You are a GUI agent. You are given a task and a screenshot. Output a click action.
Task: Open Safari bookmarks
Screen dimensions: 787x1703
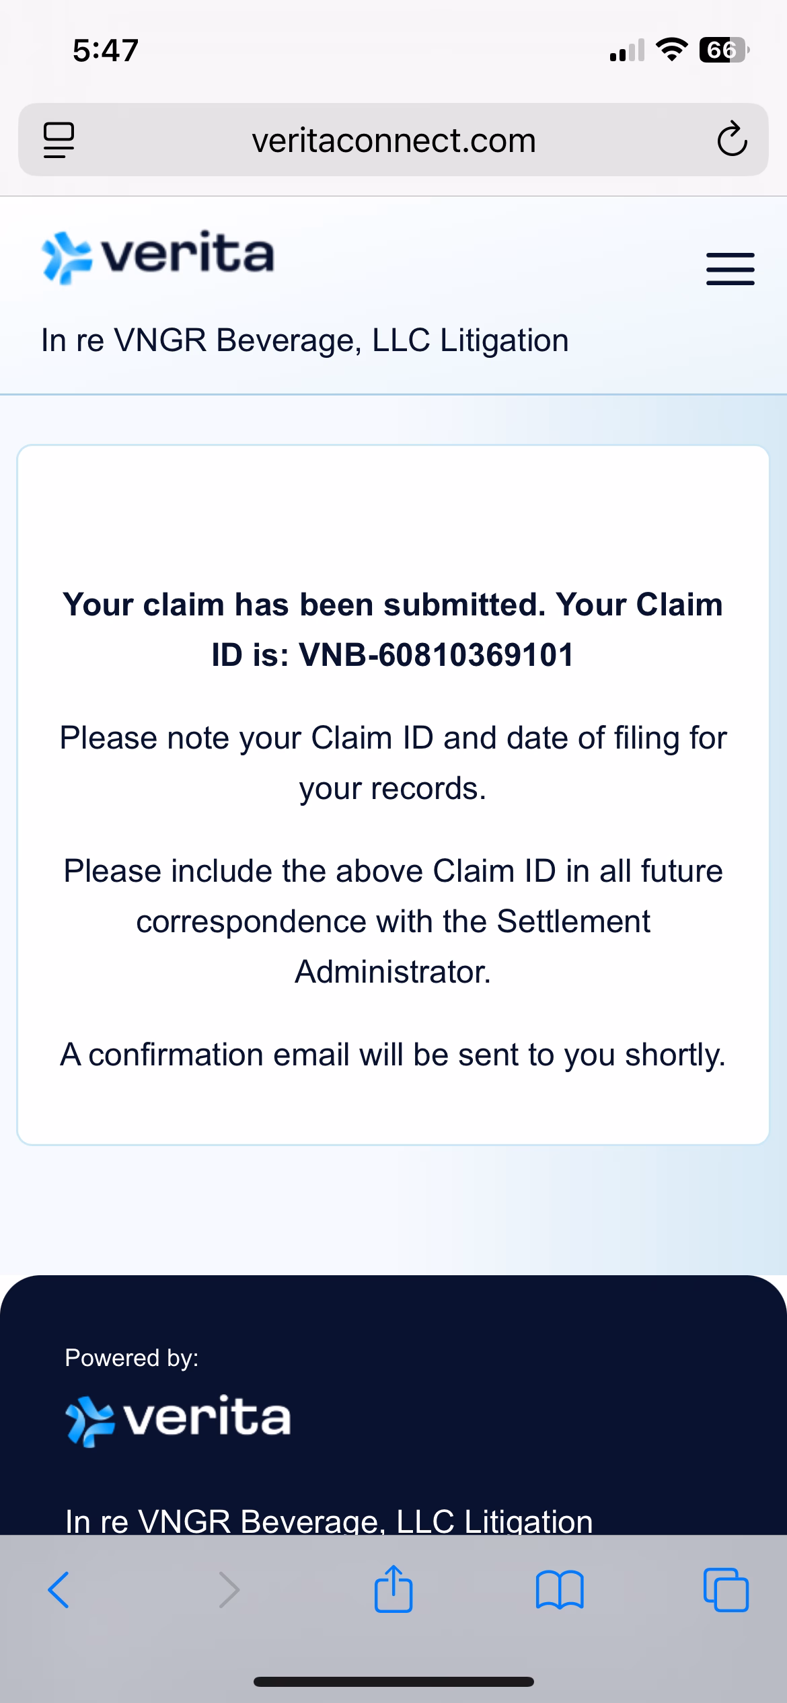[560, 1590]
